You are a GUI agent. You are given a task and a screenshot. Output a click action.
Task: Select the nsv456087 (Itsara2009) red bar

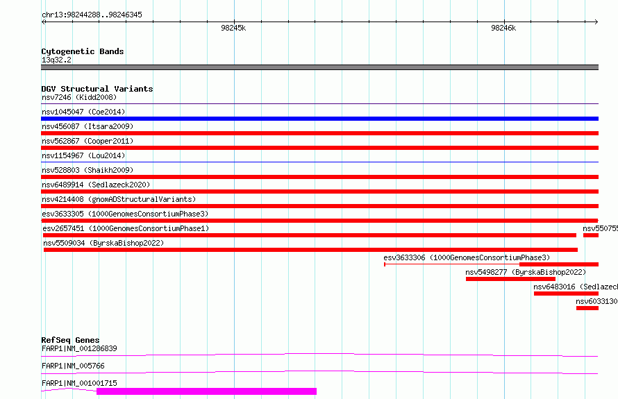(319, 133)
